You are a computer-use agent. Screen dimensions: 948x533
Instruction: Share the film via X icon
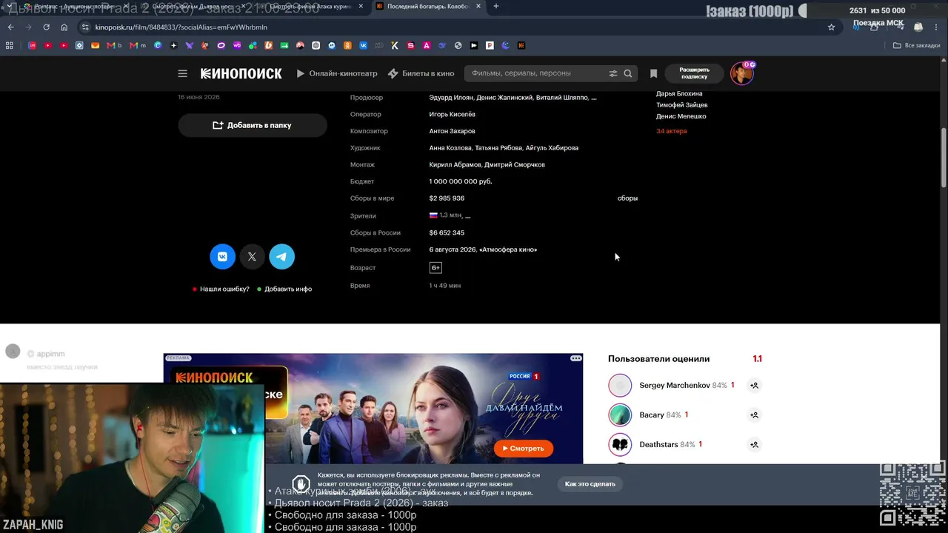(x=252, y=256)
